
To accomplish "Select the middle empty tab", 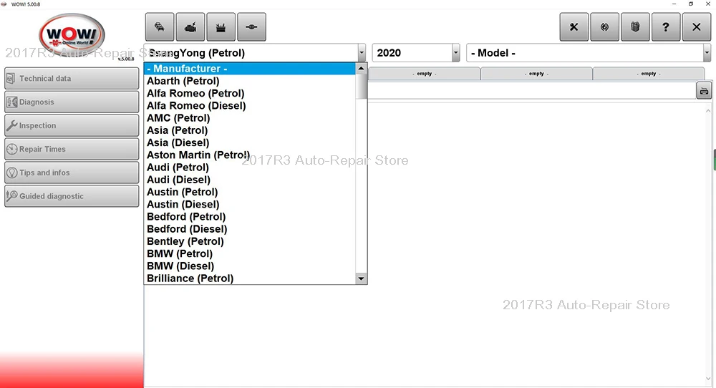I will point(536,74).
